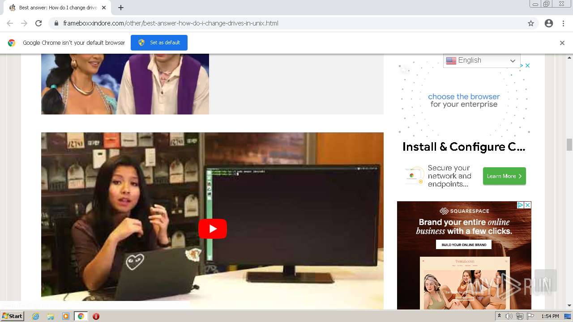Click the Aladdin image thumbnail
The width and height of the screenshot is (573, 322).
click(x=125, y=84)
